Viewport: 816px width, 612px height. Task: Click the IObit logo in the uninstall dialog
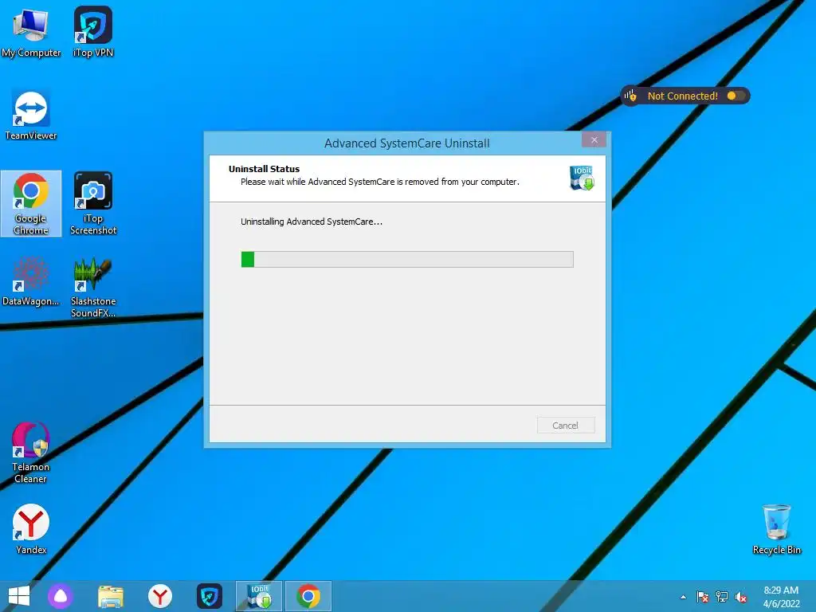pyautogui.click(x=581, y=178)
